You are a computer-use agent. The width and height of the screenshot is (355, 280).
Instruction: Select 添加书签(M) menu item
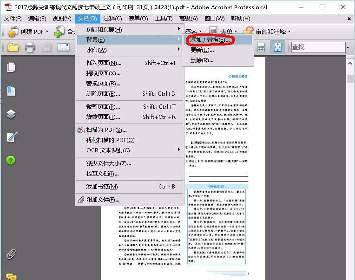(130, 187)
